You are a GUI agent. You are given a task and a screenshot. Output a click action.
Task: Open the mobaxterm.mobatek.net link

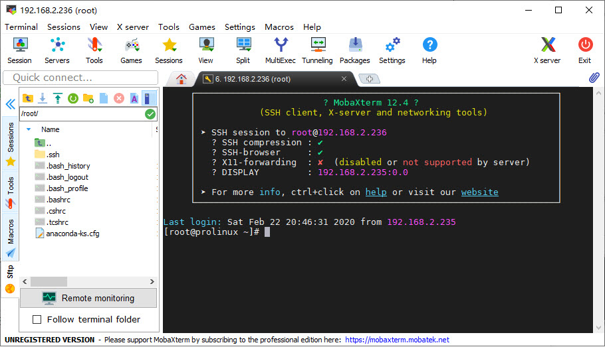(x=397, y=340)
